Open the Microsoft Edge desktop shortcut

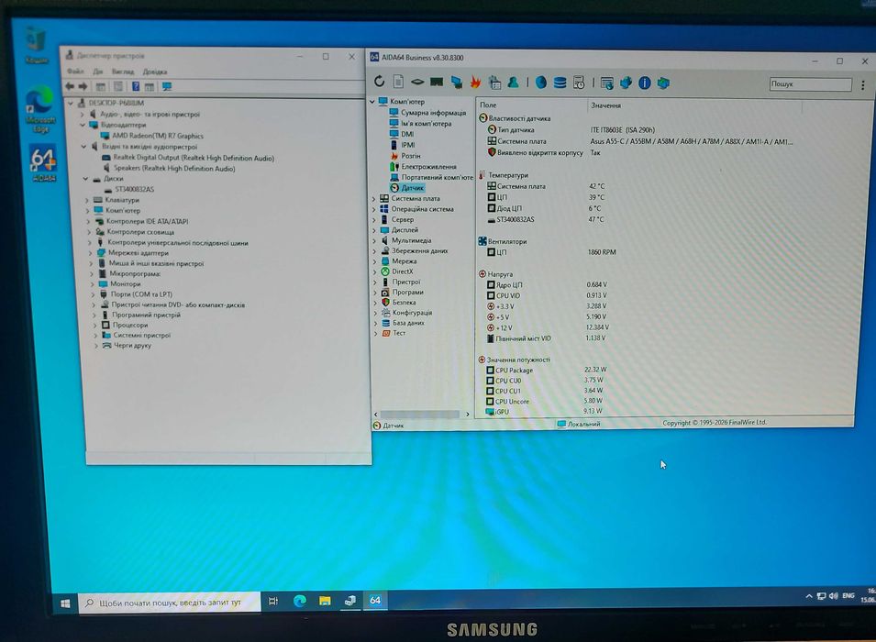pos(39,109)
